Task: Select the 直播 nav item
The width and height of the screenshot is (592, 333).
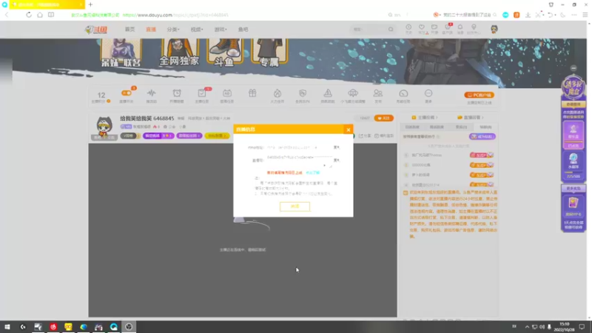Action: click(x=151, y=30)
